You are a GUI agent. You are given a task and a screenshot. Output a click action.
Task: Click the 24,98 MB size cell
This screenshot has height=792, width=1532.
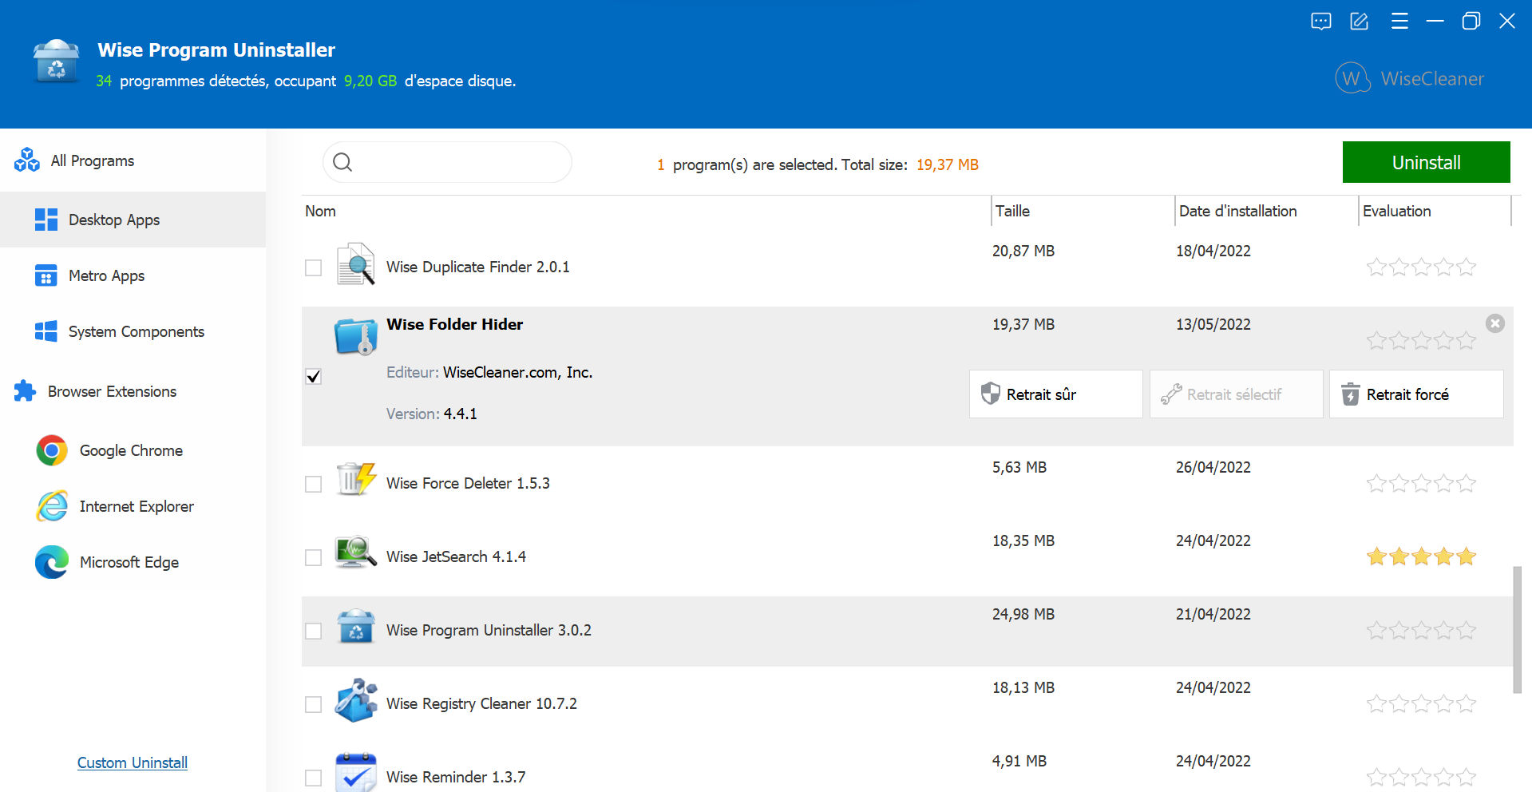tap(1023, 614)
